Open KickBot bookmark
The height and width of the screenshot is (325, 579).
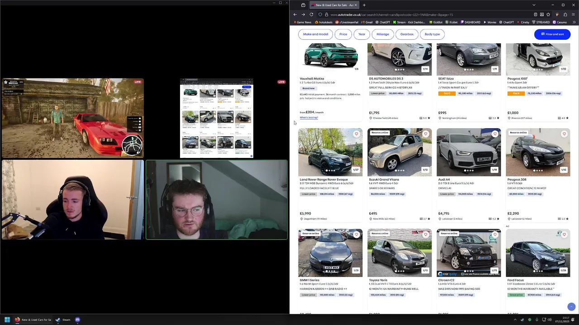[x=436, y=22]
